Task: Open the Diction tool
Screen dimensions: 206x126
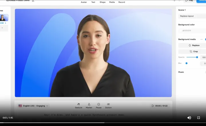Action: click(x=108, y=106)
